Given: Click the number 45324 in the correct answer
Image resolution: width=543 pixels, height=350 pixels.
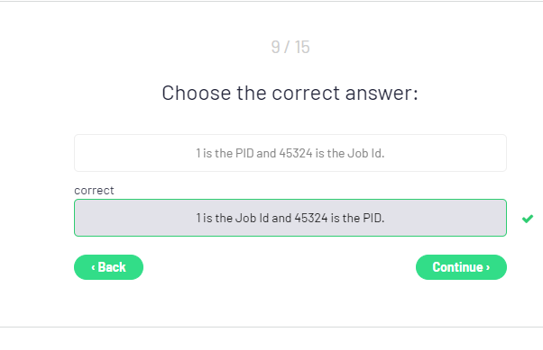Looking at the screenshot, I should tap(311, 218).
